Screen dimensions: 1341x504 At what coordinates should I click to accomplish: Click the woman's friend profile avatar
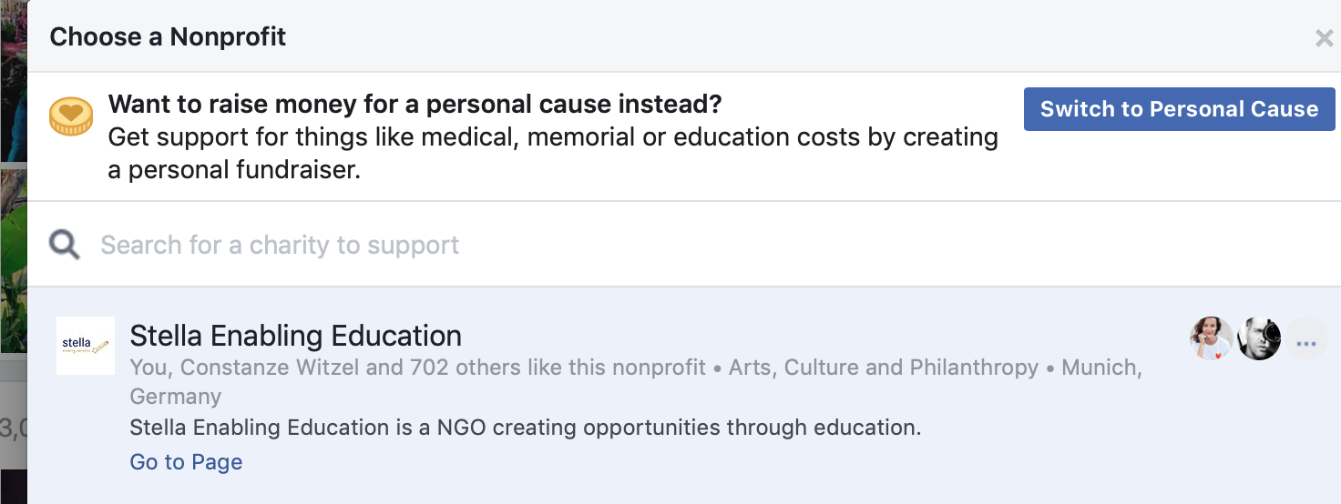pyautogui.click(x=1212, y=339)
